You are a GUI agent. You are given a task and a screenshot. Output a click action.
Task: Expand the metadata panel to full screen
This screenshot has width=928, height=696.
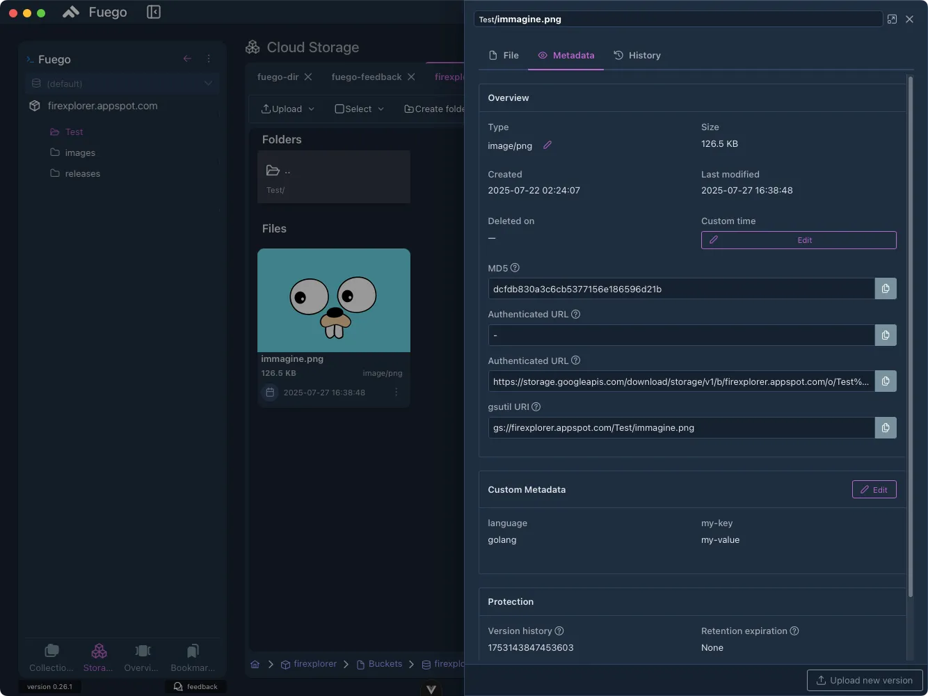click(x=892, y=19)
